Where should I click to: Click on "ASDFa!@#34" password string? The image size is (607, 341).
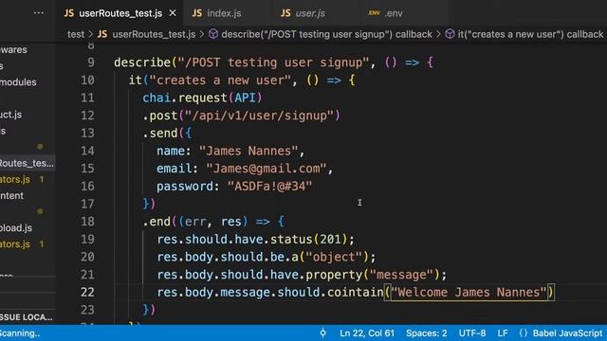coord(269,187)
